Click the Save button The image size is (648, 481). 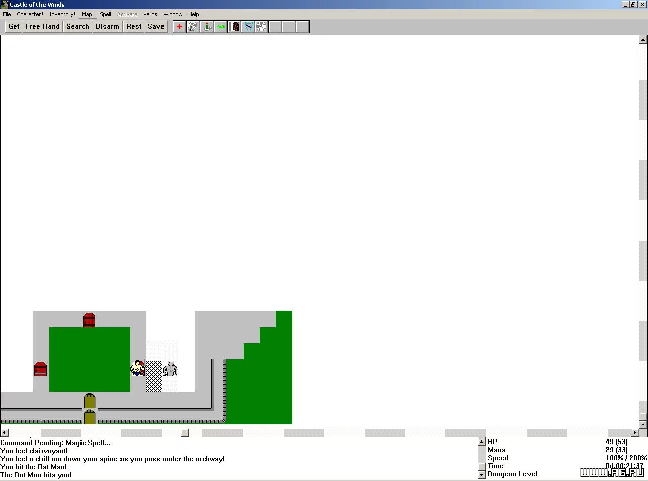point(156,27)
